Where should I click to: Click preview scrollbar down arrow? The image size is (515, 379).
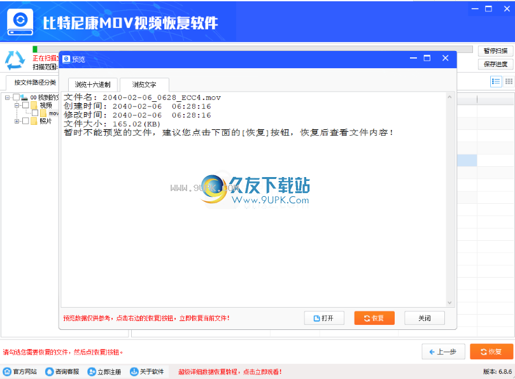tap(449, 303)
